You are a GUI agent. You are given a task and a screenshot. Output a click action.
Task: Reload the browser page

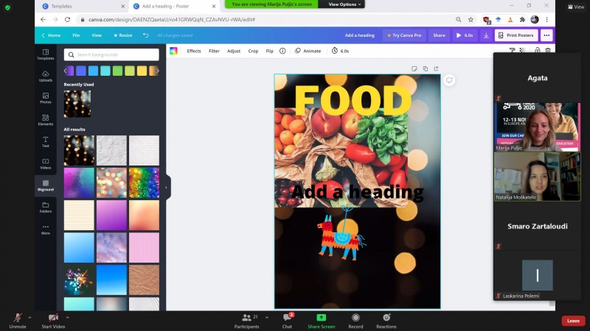point(67,20)
